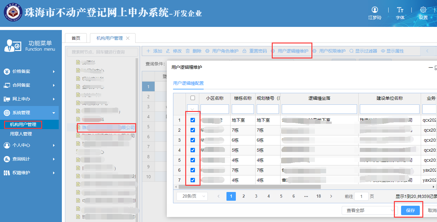Click the 小区名称 filter input field
The width and height of the screenshot is (437, 222).
pyautogui.click(x=215, y=109)
